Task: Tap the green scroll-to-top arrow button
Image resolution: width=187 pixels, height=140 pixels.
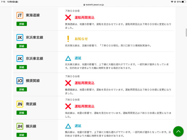Action: (x=178, y=131)
